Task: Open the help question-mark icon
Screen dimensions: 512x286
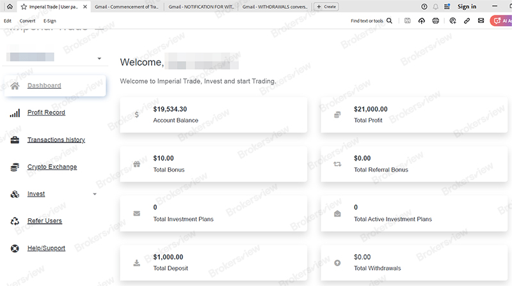Action: pyautogui.click(x=424, y=6)
